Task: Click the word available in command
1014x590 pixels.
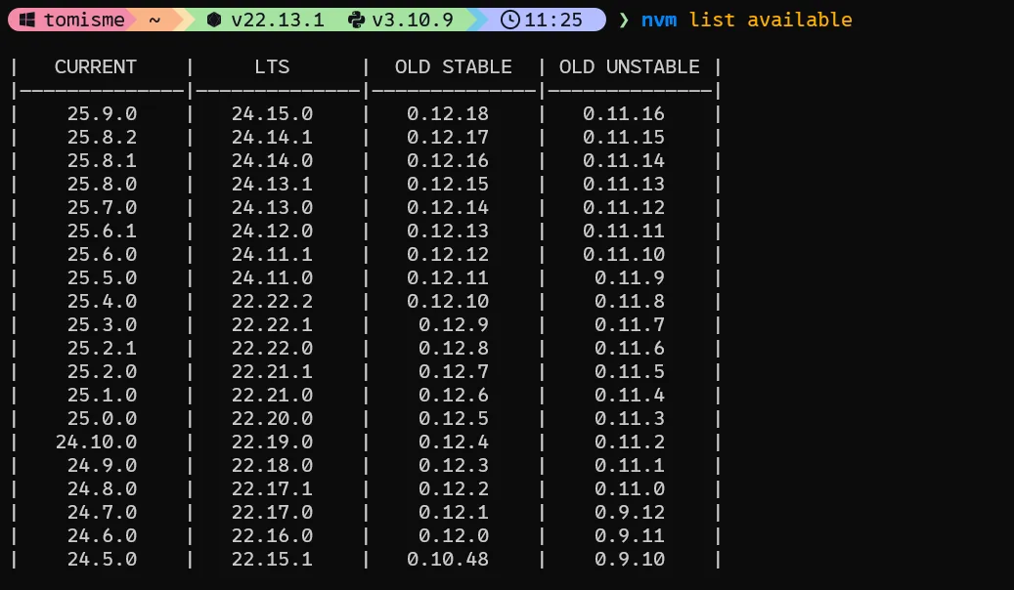Action: tap(800, 21)
